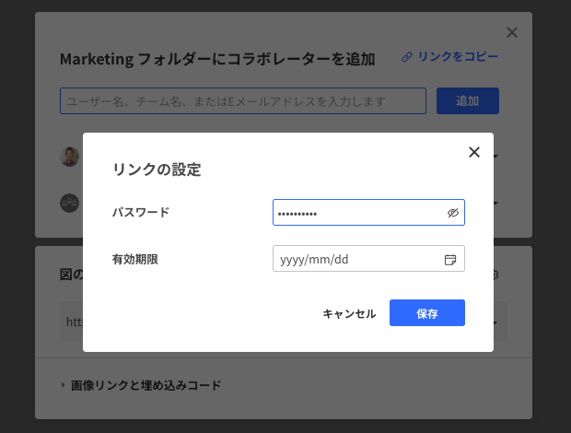Image resolution: width=571 pixels, height=433 pixels.
Task: Click the second collaborator's team avatar
Action: pos(70,203)
